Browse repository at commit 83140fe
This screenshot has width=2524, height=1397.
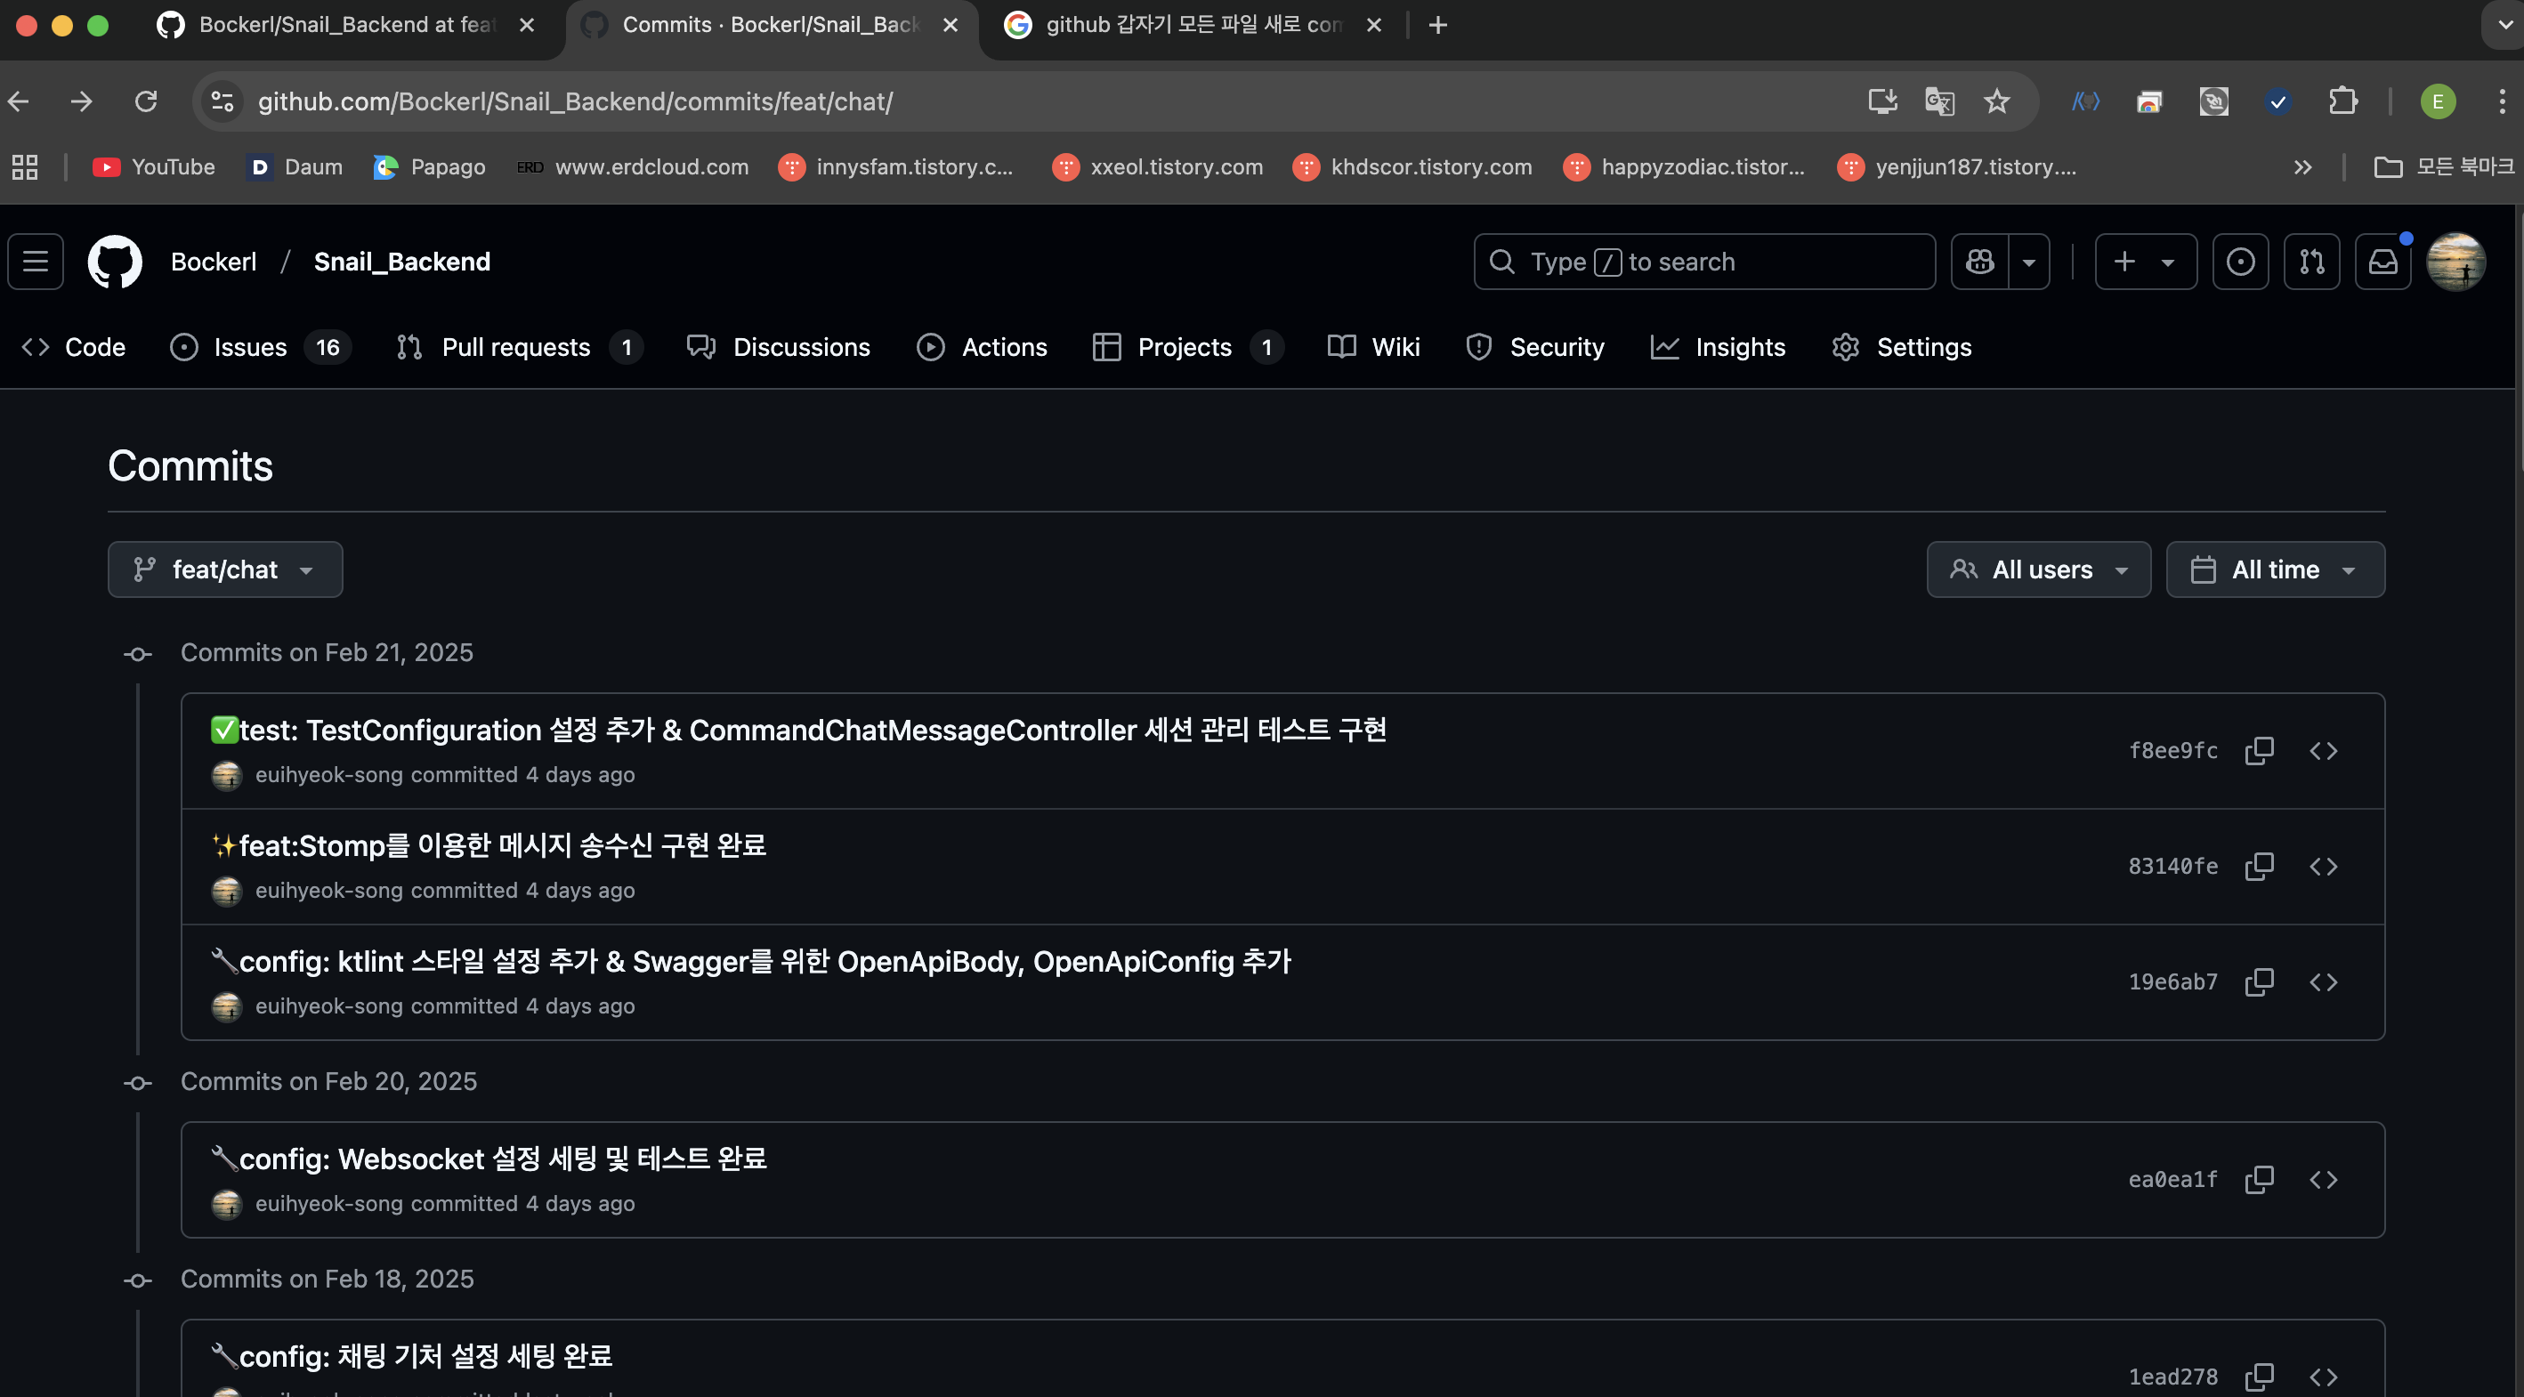tap(2323, 866)
